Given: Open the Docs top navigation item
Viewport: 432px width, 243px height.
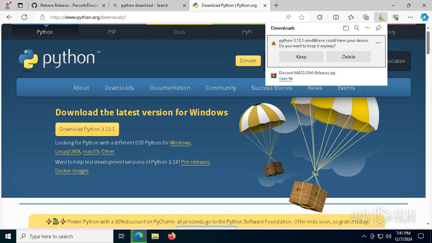Looking at the screenshot, I should tap(180, 32).
